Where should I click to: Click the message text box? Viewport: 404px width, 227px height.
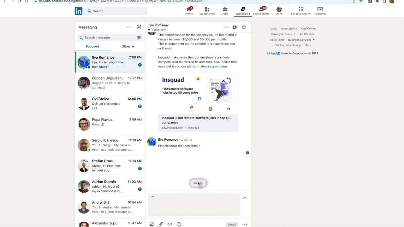click(x=194, y=205)
